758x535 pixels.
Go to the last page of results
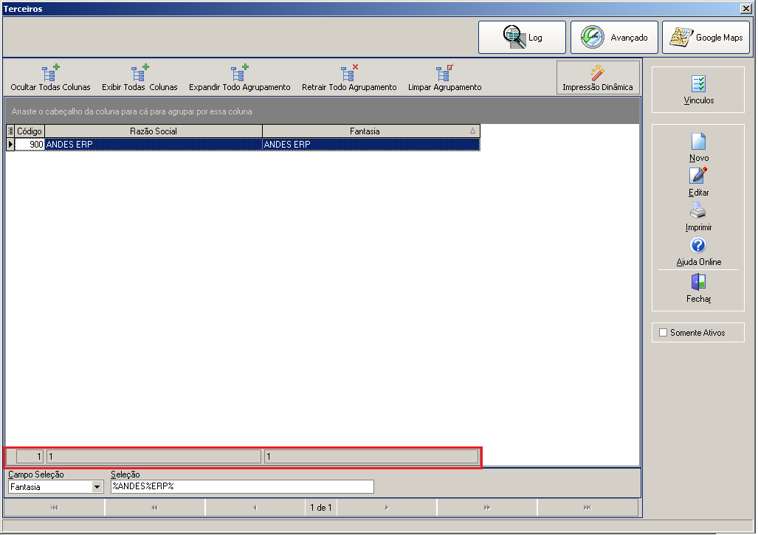click(587, 508)
